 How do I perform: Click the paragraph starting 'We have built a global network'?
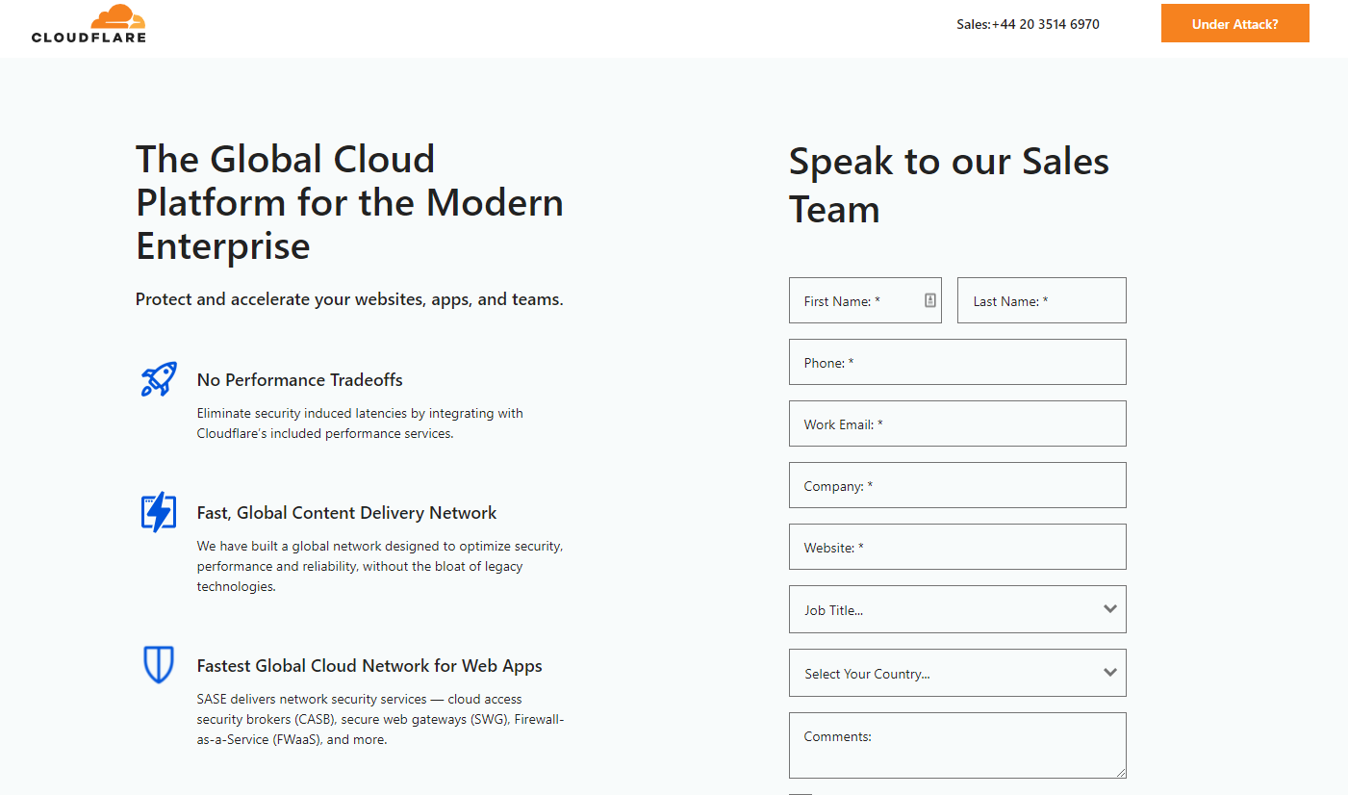(380, 566)
